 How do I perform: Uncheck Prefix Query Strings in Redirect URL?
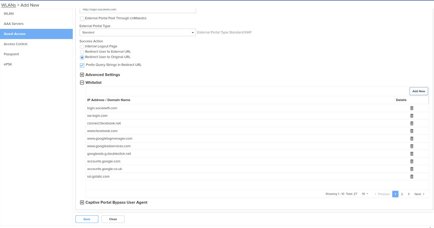tap(82, 65)
